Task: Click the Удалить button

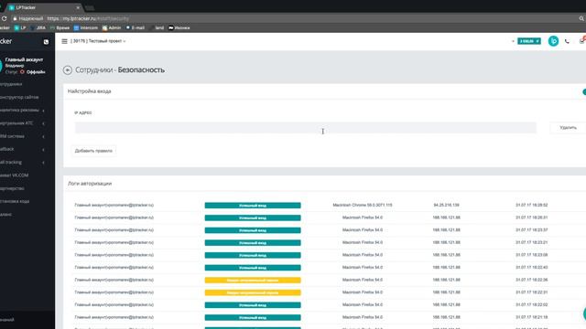Action: (x=568, y=128)
